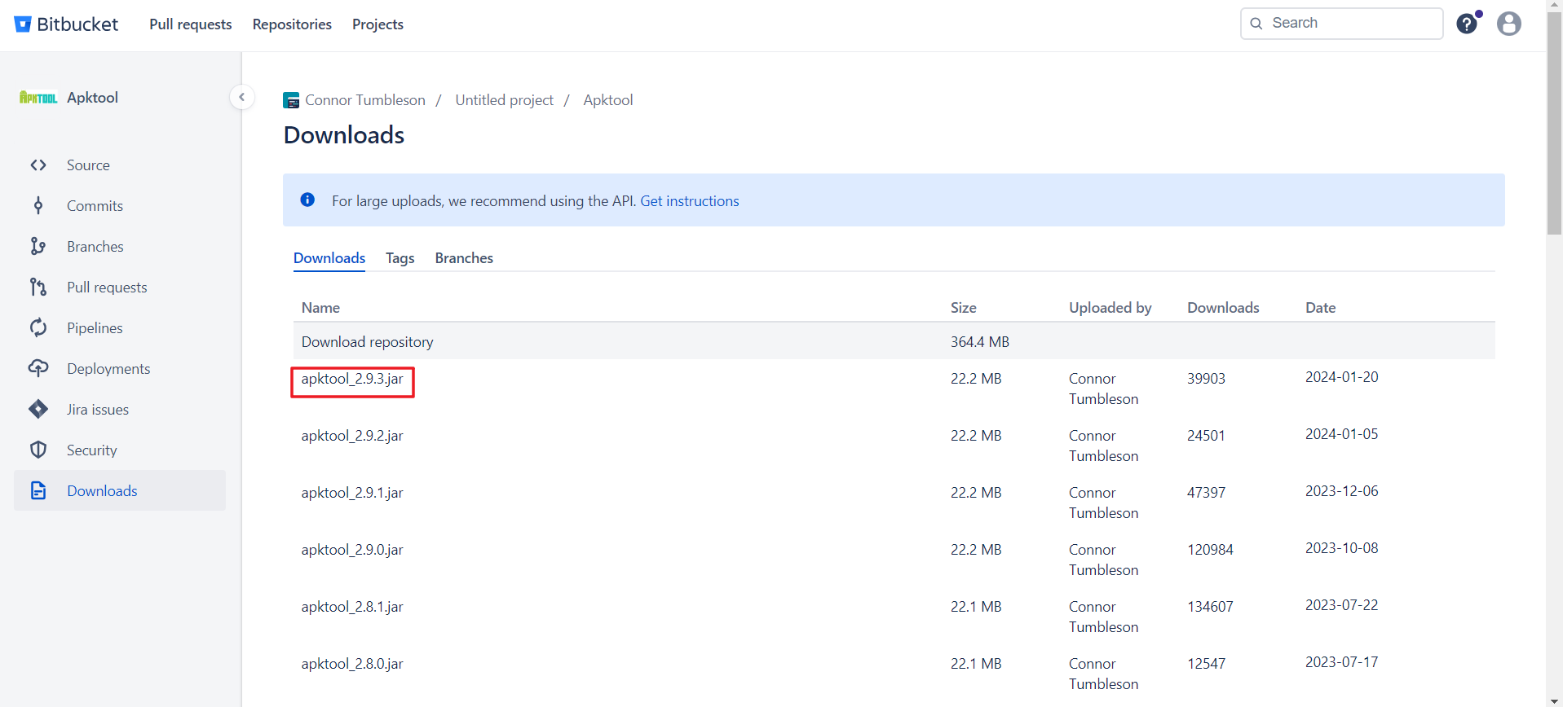The width and height of the screenshot is (1563, 707).
Task: Click the Branches icon in sidebar
Action: click(x=38, y=247)
